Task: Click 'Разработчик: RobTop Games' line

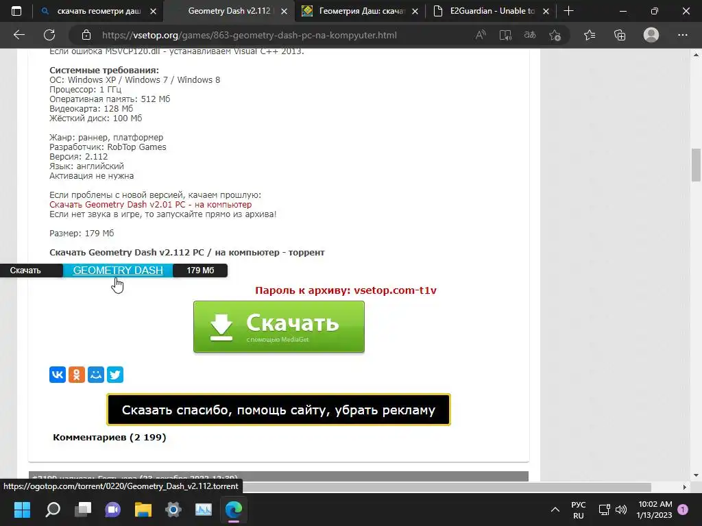Action: pyautogui.click(x=108, y=147)
